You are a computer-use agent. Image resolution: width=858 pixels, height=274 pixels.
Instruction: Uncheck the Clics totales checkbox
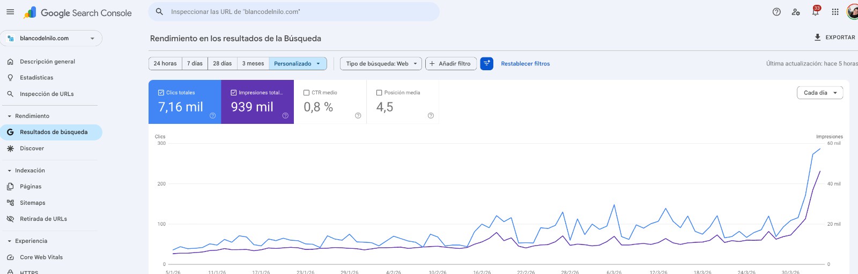(161, 93)
